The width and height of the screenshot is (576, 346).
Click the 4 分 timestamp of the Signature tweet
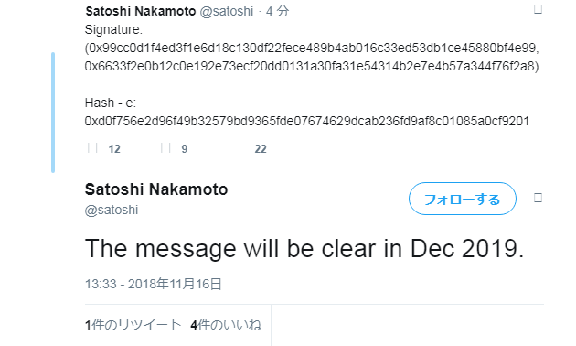pyautogui.click(x=277, y=11)
